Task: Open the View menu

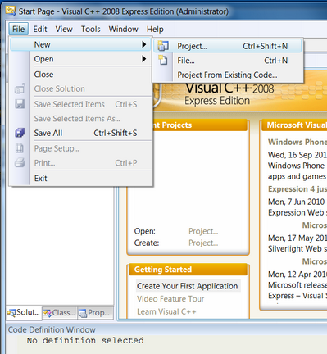Action: 64,29
